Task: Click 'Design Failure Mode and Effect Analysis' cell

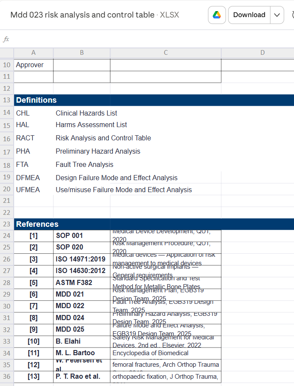Action: point(116,178)
